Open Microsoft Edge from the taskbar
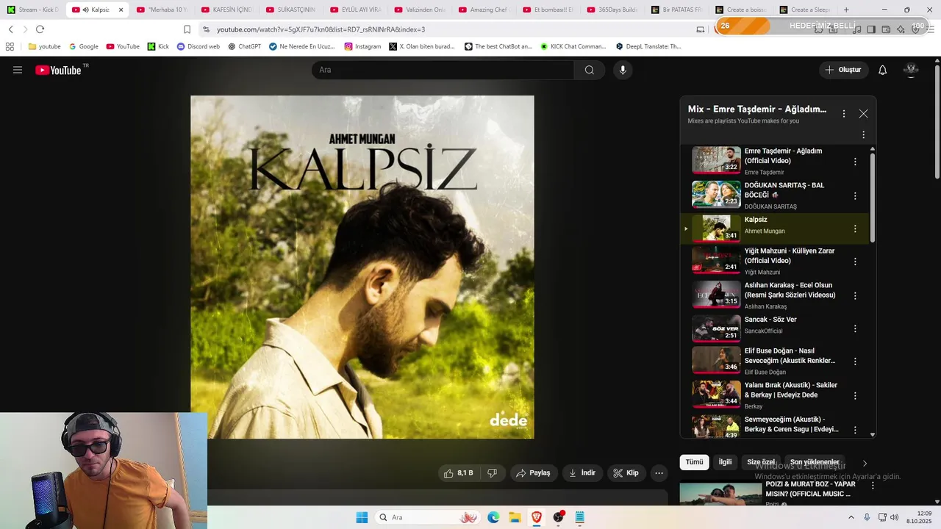Screen dimensions: 941x529 pos(493,517)
